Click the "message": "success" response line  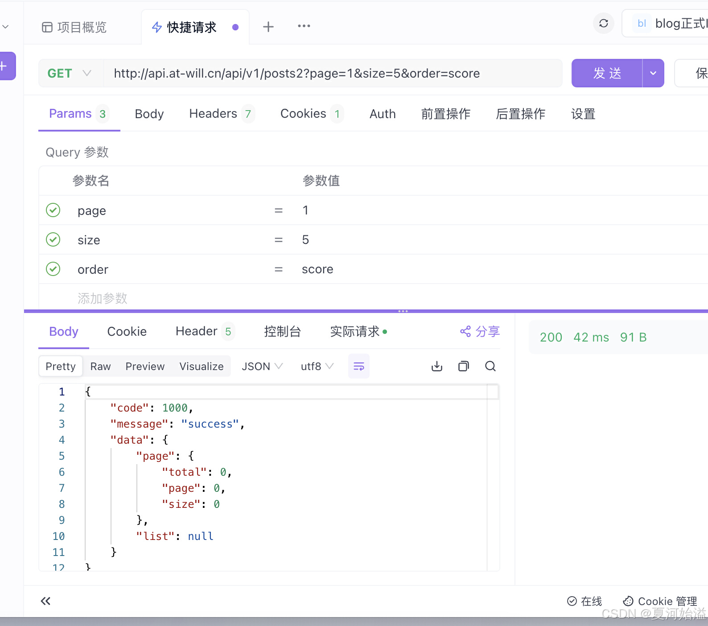[177, 424]
